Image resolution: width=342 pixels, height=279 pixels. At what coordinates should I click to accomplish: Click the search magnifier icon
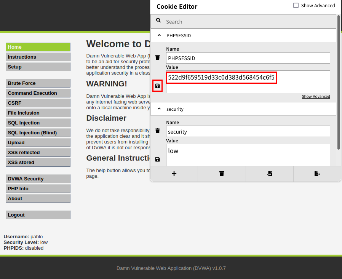coord(158,20)
